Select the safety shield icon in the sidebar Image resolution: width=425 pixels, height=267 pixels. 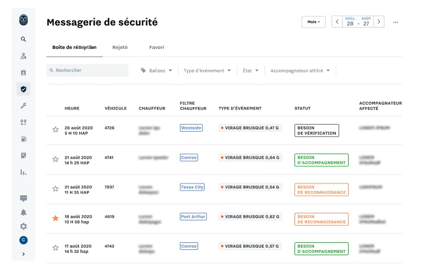tap(24, 89)
